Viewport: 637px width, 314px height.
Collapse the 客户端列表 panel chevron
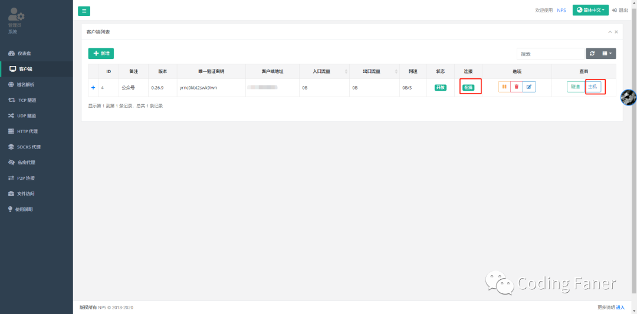[610, 32]
